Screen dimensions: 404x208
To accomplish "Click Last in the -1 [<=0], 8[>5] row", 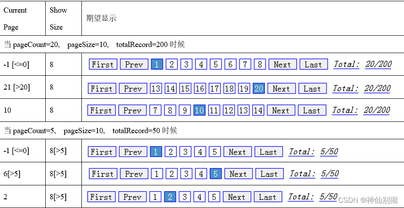I will coord(269,151).
